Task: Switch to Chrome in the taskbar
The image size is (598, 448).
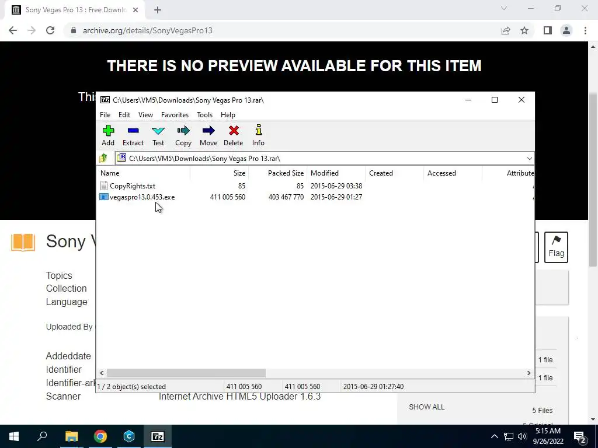Action: click(100, 436)
